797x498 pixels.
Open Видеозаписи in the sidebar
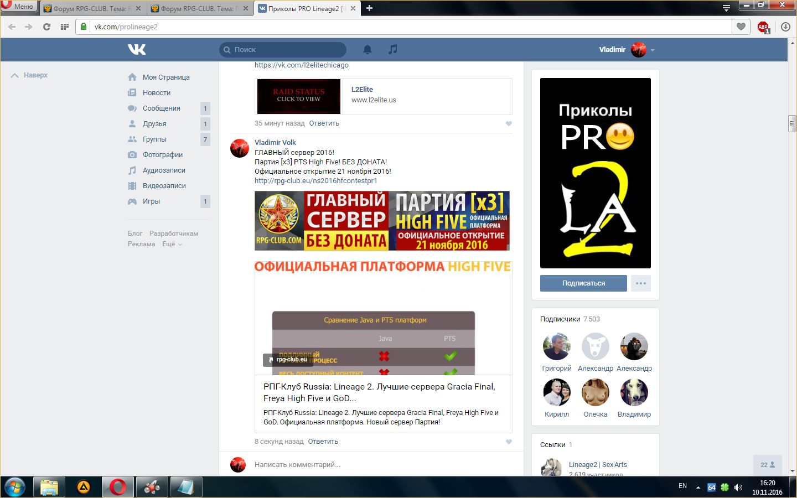click(164, 186)
